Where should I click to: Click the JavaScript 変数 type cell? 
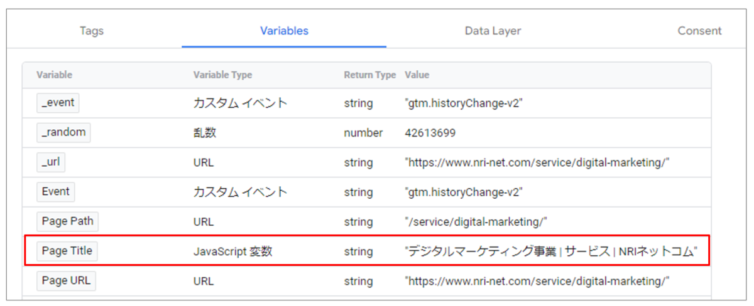(x=232, y=251)
